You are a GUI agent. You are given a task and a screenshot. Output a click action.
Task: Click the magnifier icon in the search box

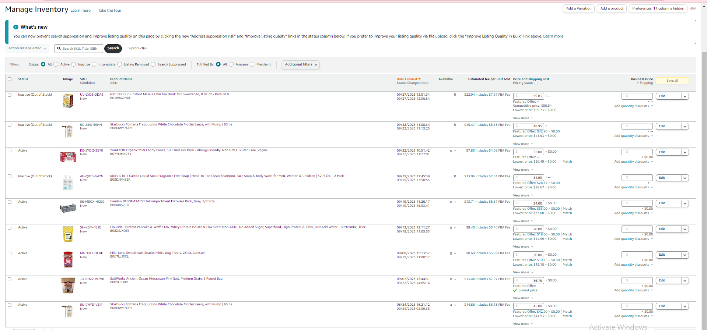click(59, 49)
